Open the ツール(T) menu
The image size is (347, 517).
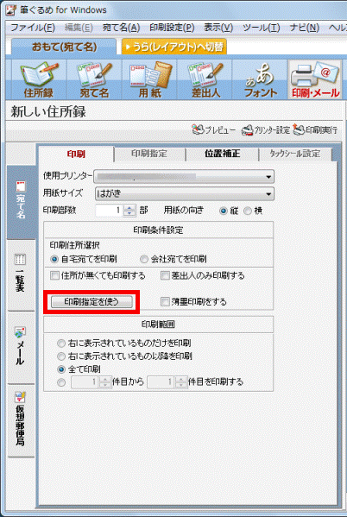point(262,28)
